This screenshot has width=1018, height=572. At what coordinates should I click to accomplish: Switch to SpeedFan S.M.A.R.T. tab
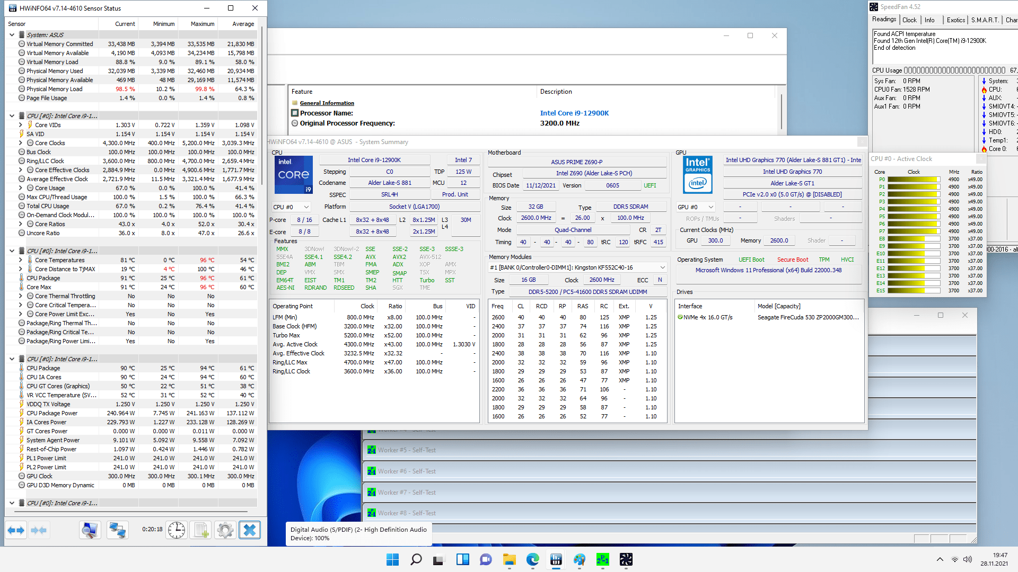(x=985, y=20)
